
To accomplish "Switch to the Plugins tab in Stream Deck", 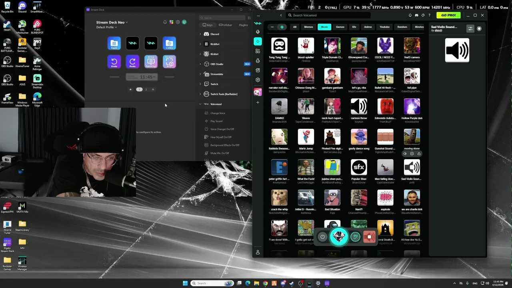I will [x=243, y=25].
